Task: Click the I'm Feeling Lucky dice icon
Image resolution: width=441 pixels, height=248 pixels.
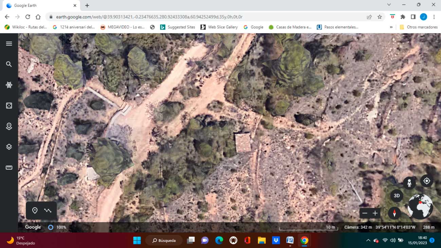Action: pos(9,106)
